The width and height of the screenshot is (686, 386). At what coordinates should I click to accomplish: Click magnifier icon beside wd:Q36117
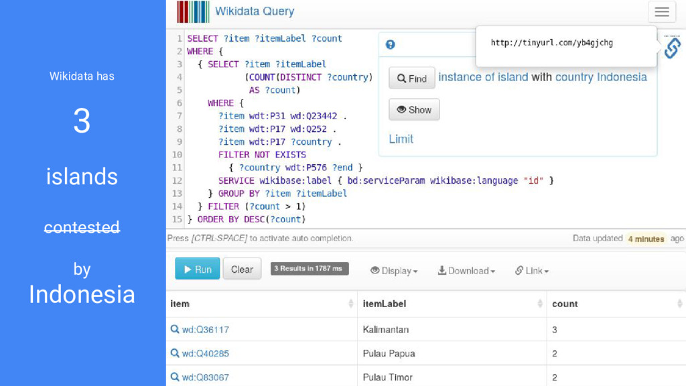click(175, 329)
